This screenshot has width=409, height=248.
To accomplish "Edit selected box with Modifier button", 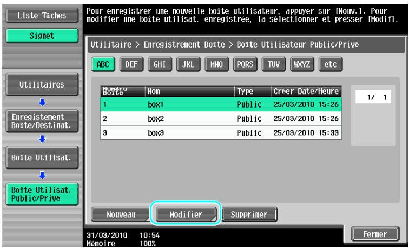I will click(x=186, y=215).
